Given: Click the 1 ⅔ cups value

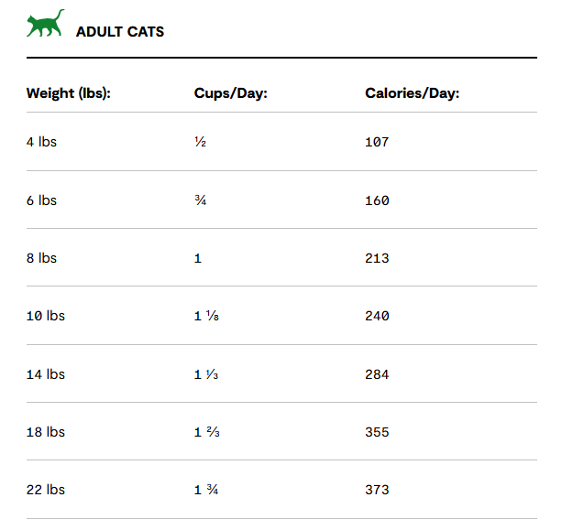Looking at the screenshot, I should pos(207,432).
